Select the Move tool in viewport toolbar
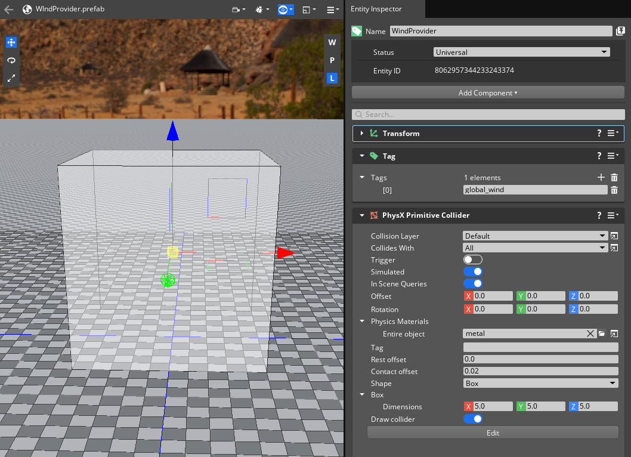 point(11,42)
